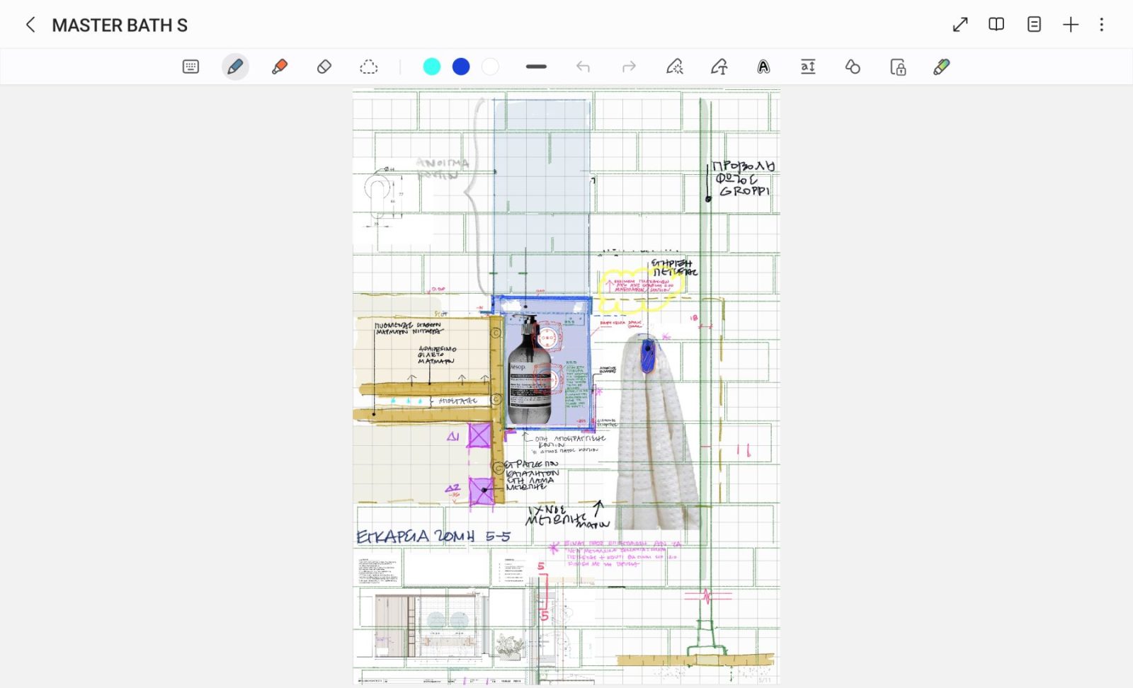The height and width of the screenshot is (688, 1133).
Task: Switch to keyboard text input mode
Action: click(190, 67)
